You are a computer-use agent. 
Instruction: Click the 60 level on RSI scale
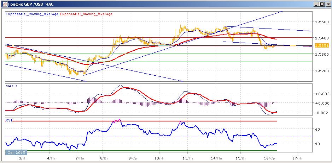pos(318,130)
